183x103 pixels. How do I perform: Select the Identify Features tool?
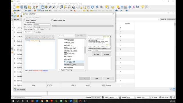coord(97,7)
